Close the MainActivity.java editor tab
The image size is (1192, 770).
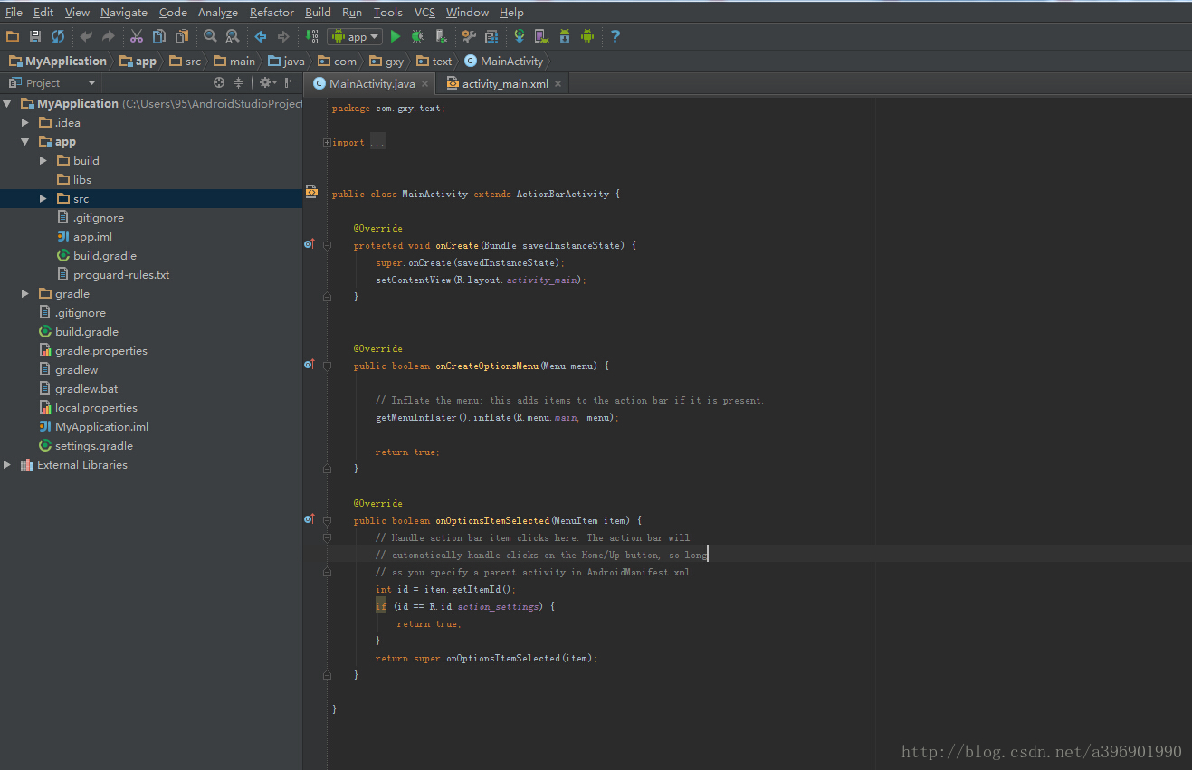(x=425, y=81)
